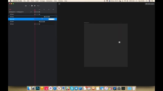Click the volume icon in the menu bar
This screenshot has height=91, width=163.
(x=127, y=1)
